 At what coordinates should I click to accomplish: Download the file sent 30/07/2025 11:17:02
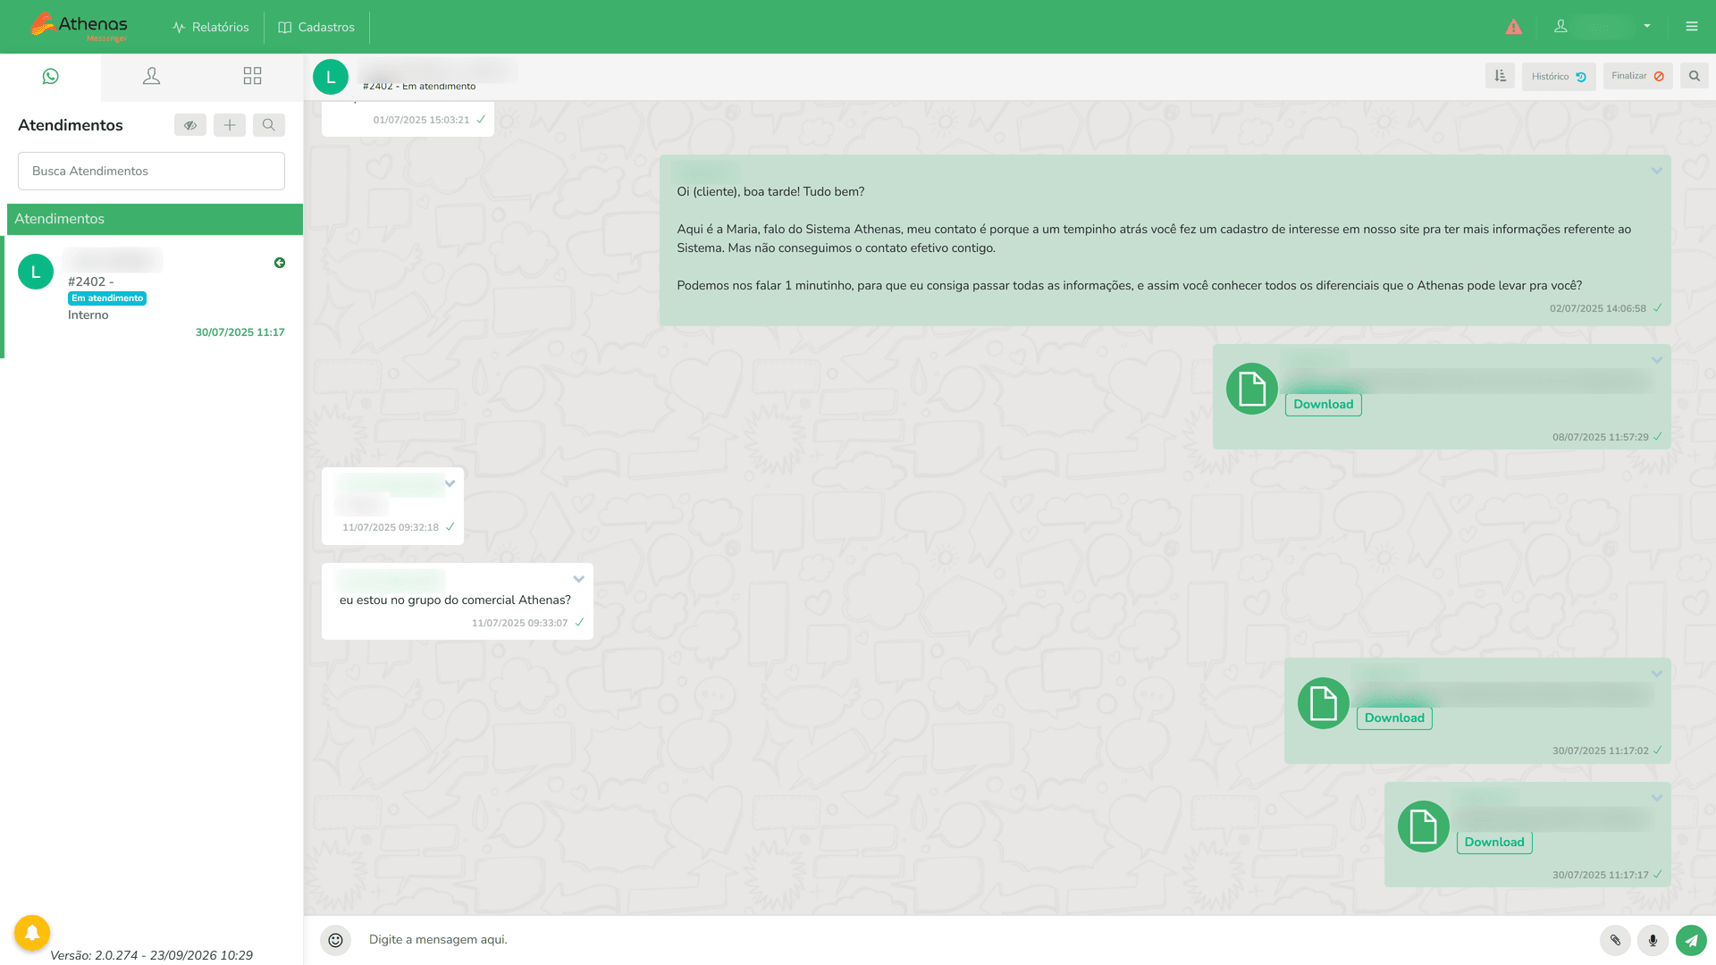coord(1394,718)
